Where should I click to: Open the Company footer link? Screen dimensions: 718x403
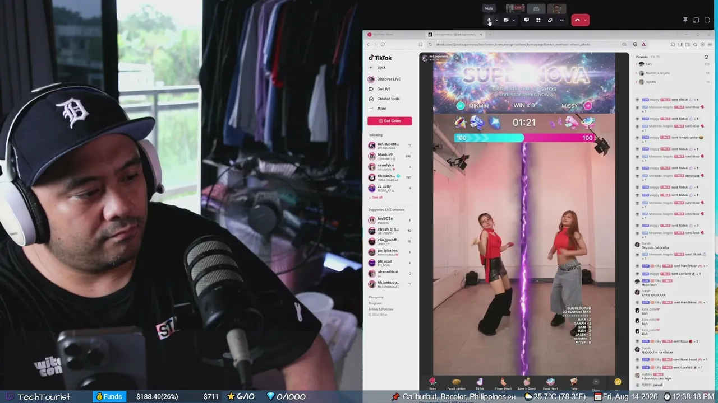[x=376, y=297]
